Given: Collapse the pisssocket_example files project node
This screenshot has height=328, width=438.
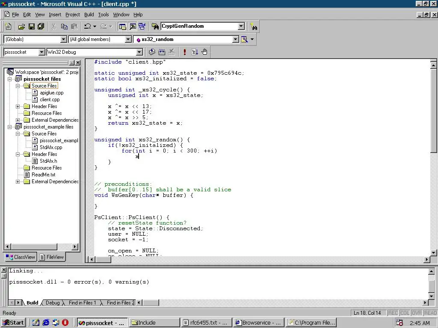Looking at the screenshot, I should (x=10, y=127).
